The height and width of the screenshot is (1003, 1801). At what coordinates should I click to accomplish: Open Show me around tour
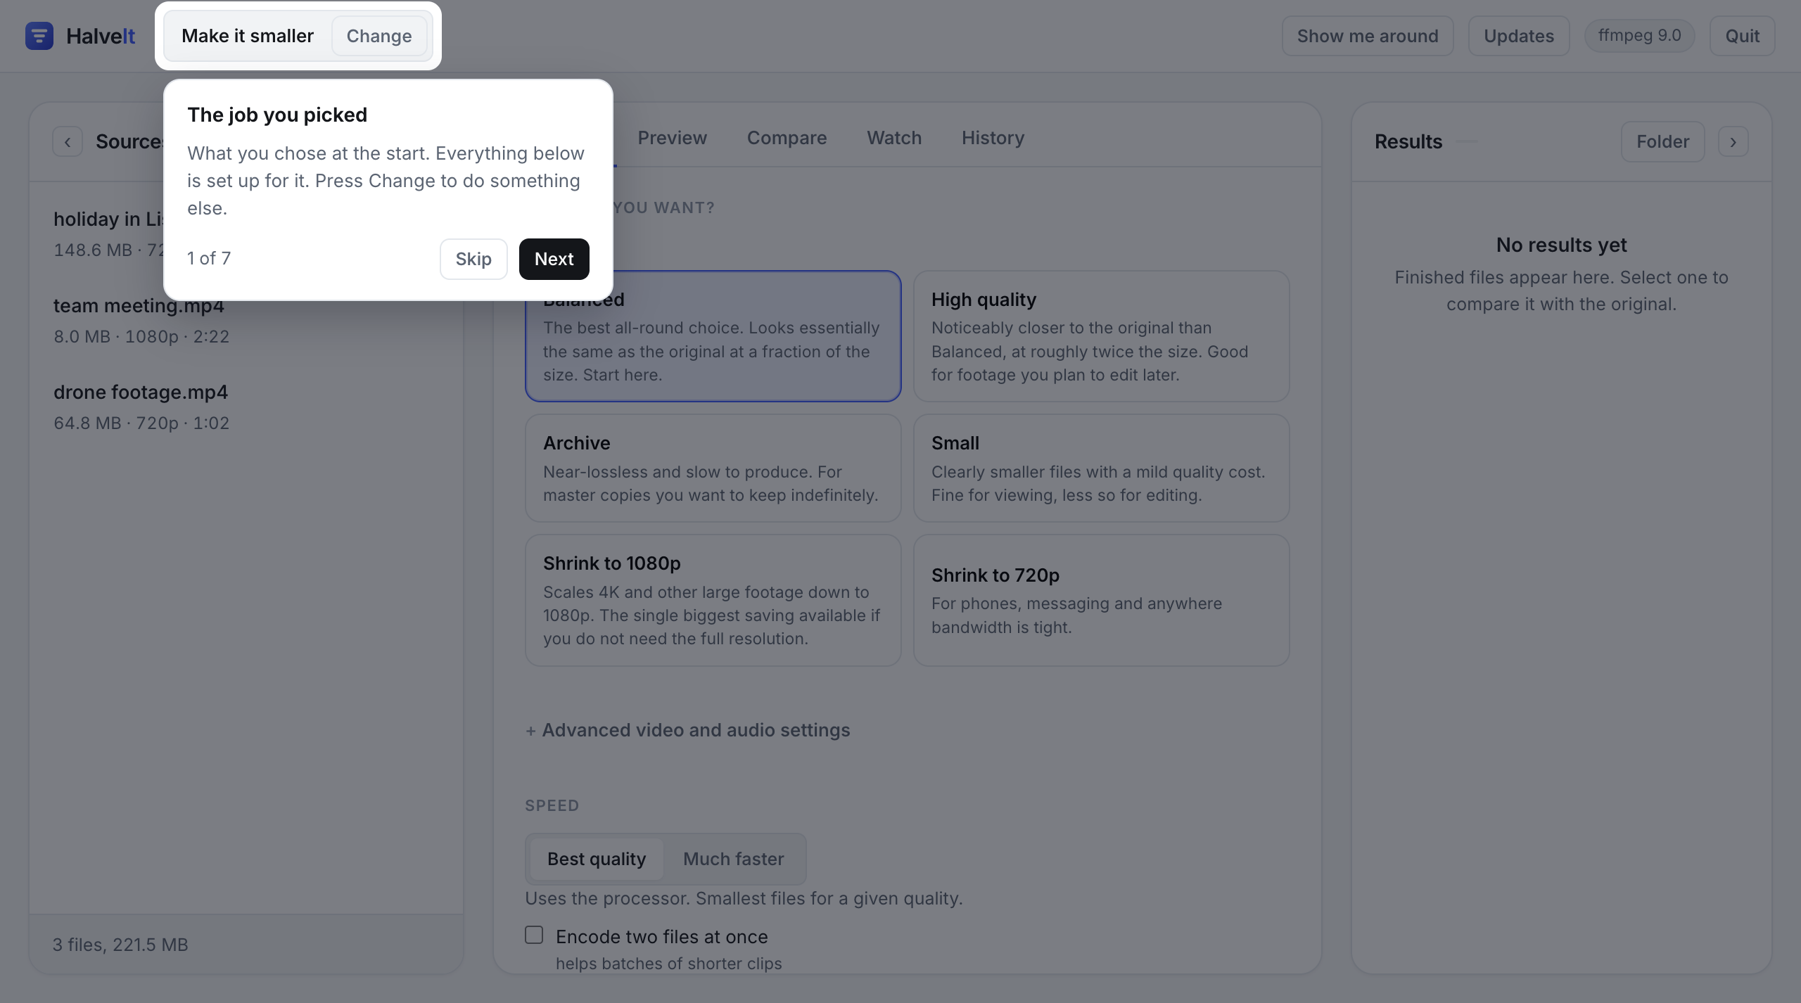[1368, 36]
